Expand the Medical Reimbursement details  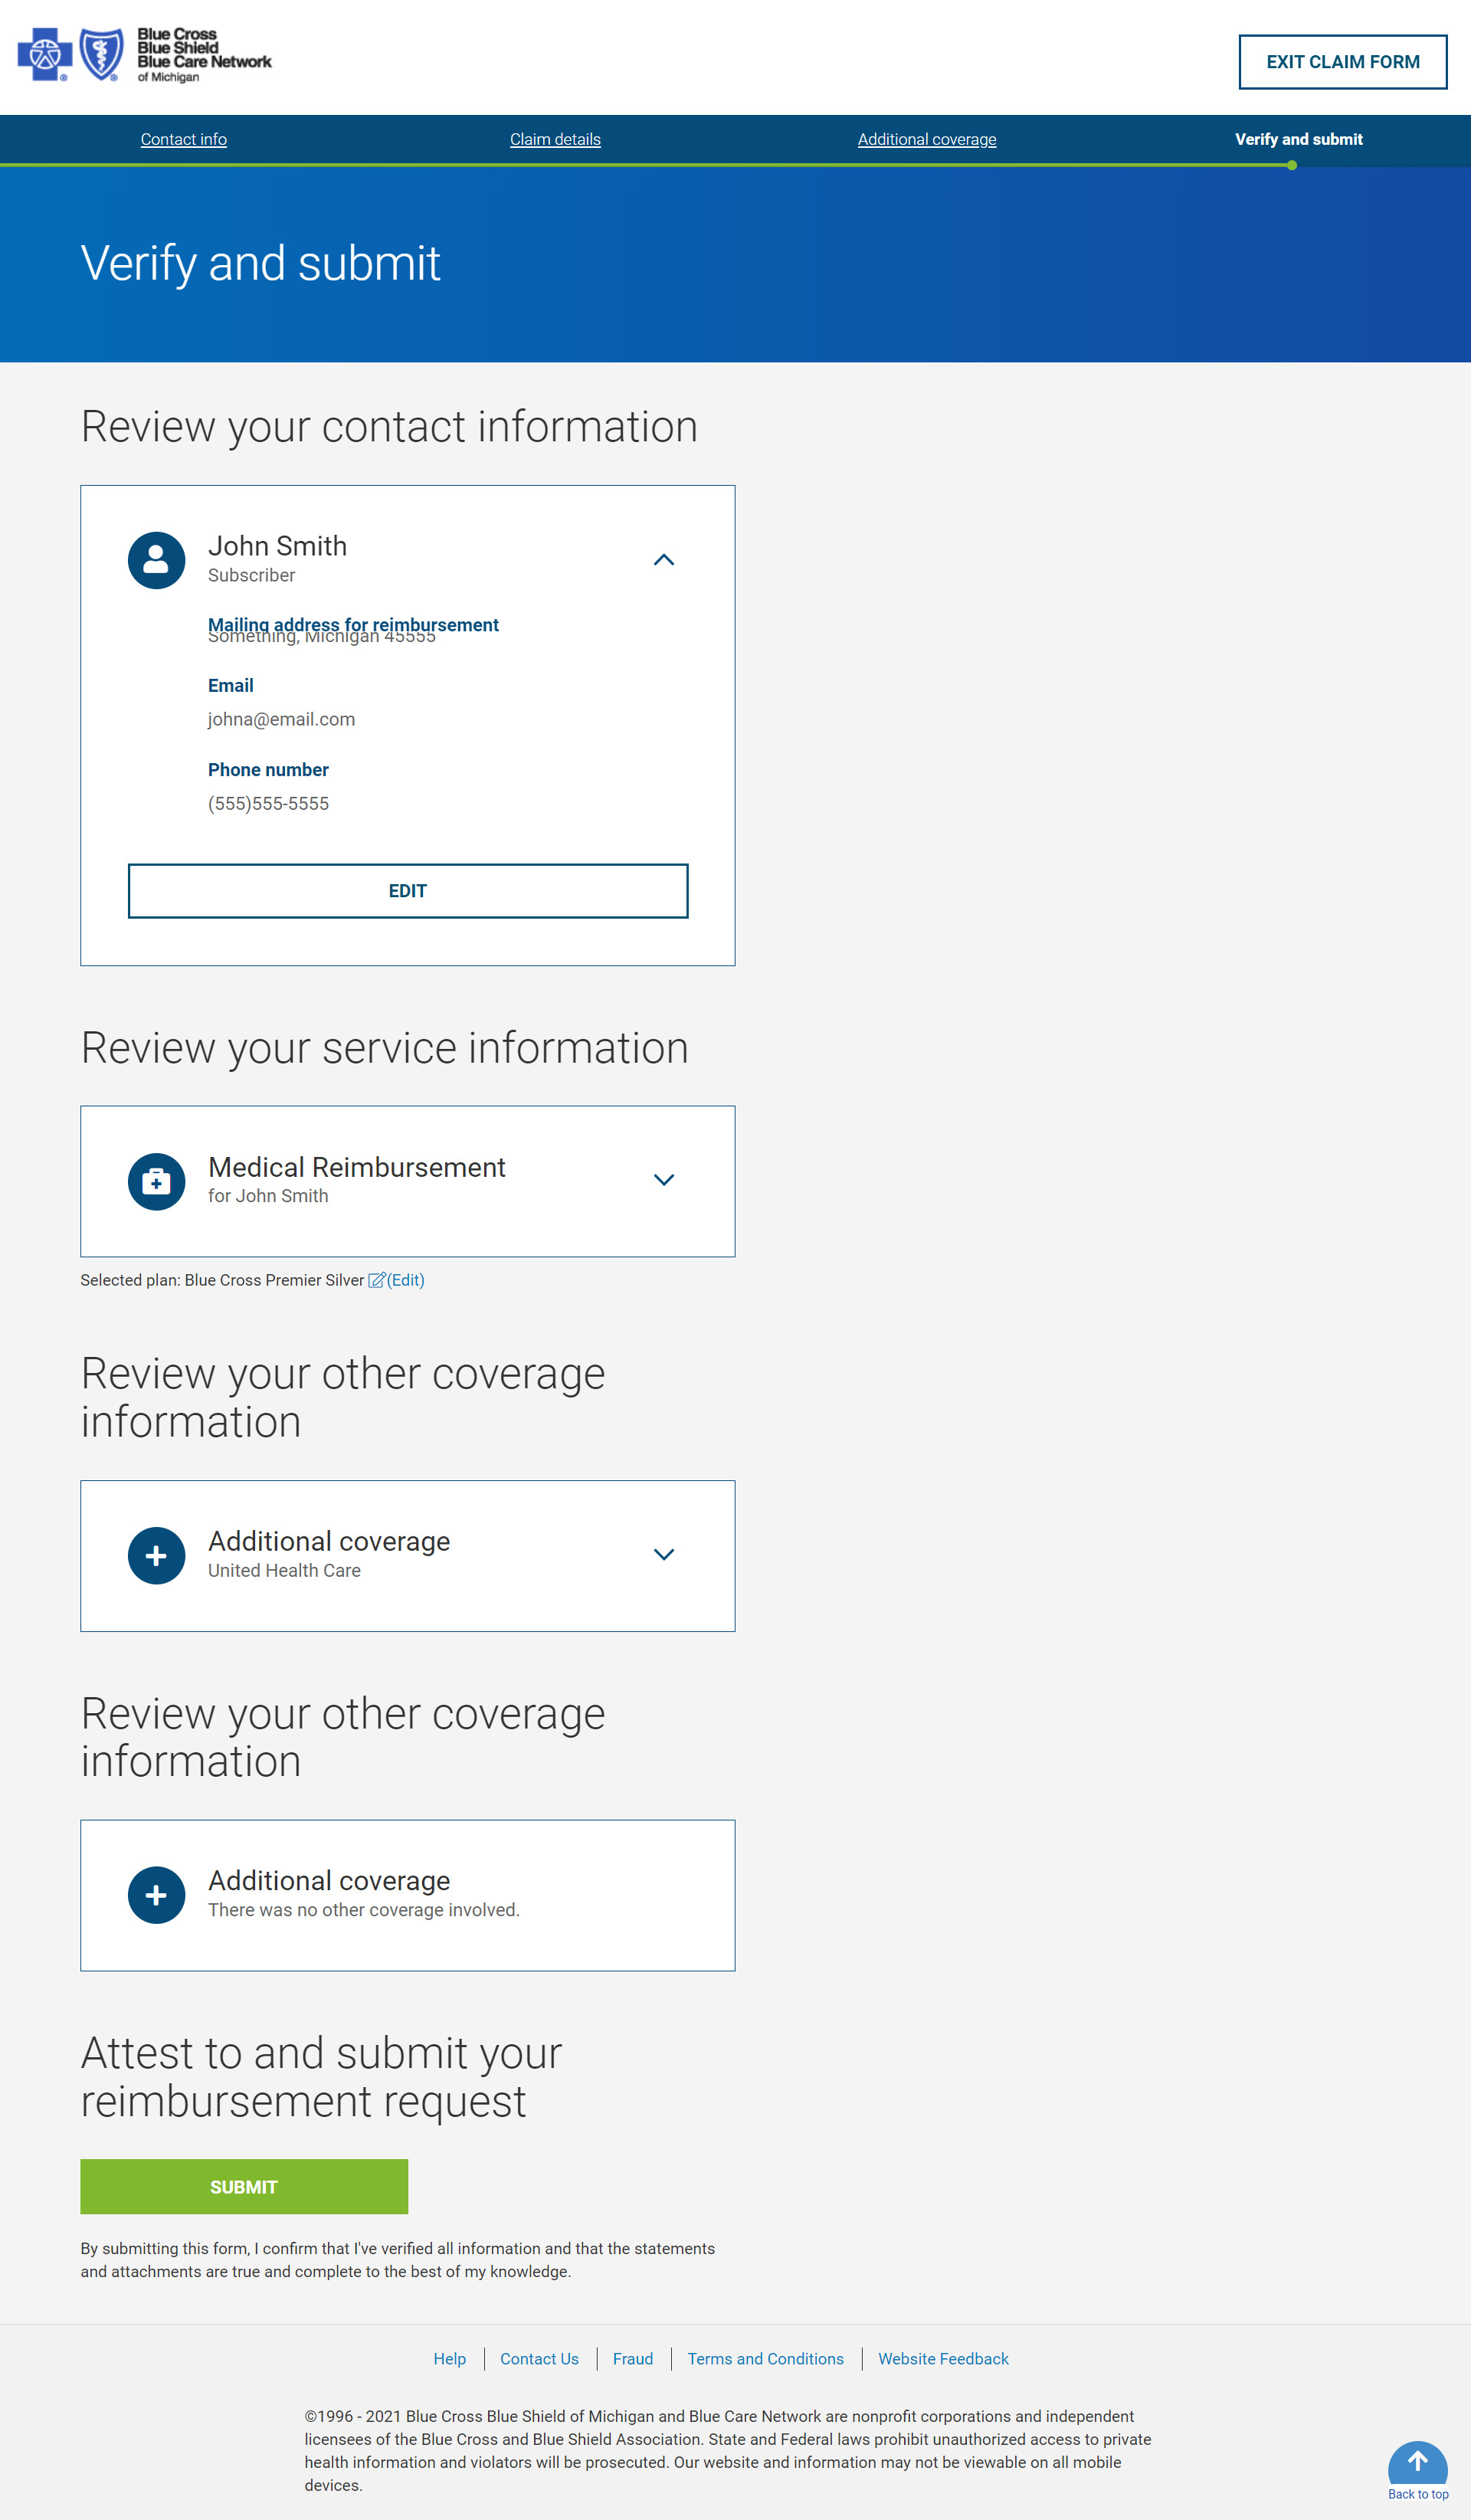[664, 1181]
